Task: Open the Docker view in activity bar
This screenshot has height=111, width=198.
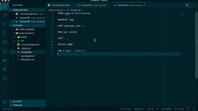Action: (5, 60)
